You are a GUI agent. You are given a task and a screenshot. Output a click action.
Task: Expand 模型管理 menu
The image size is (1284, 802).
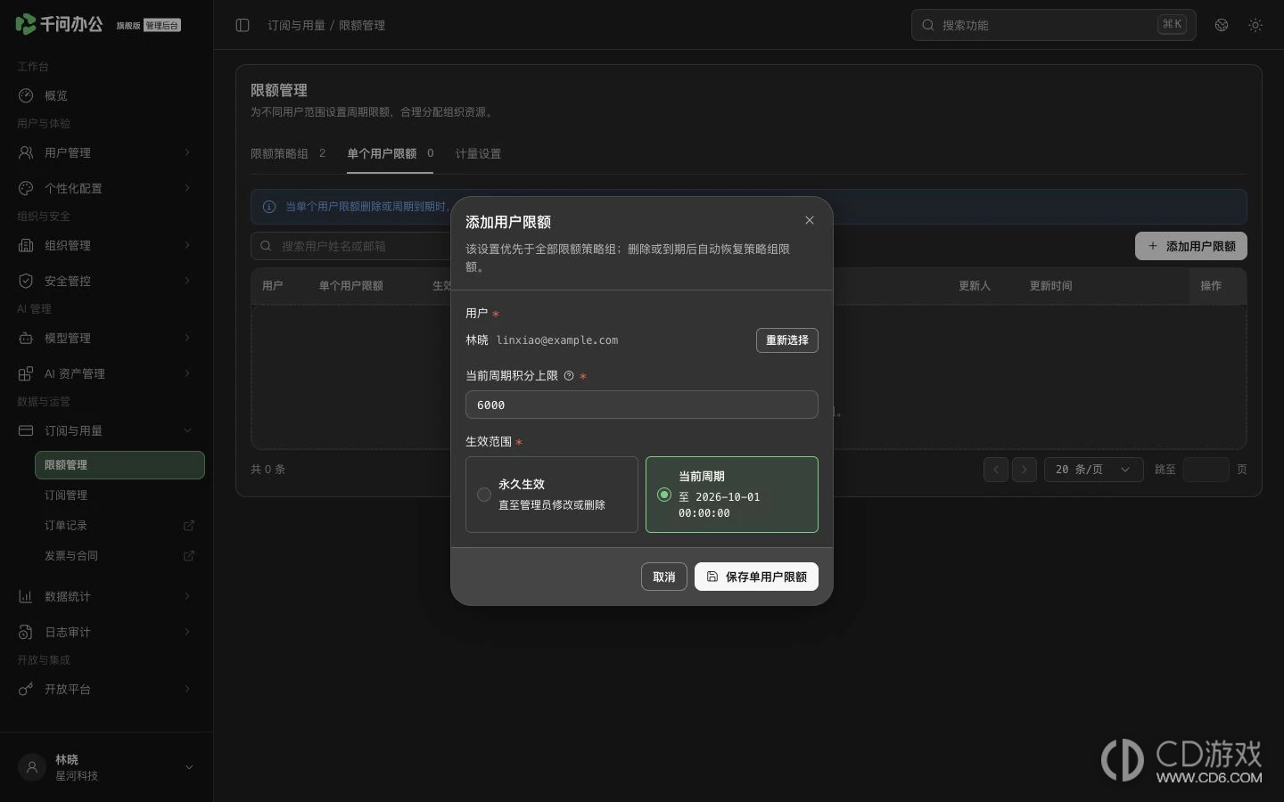pos(107,338)
